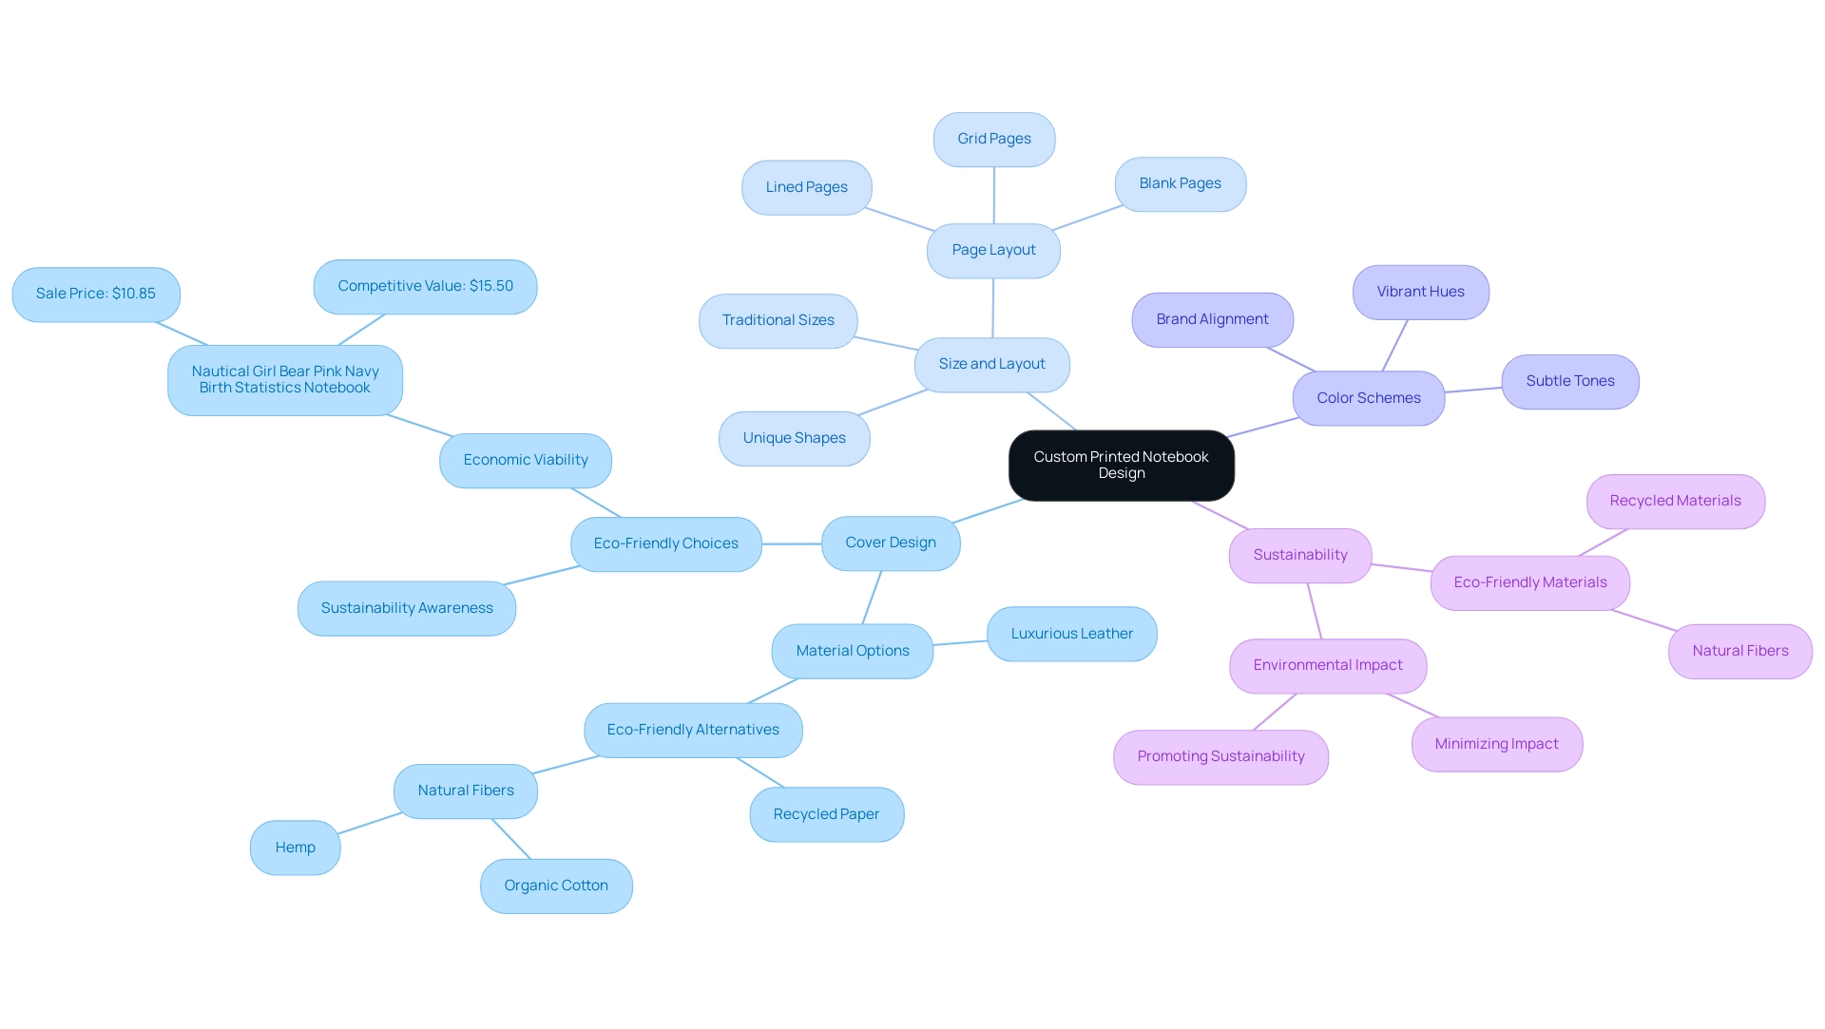Select the Cover Design node

tap(890, 543)
